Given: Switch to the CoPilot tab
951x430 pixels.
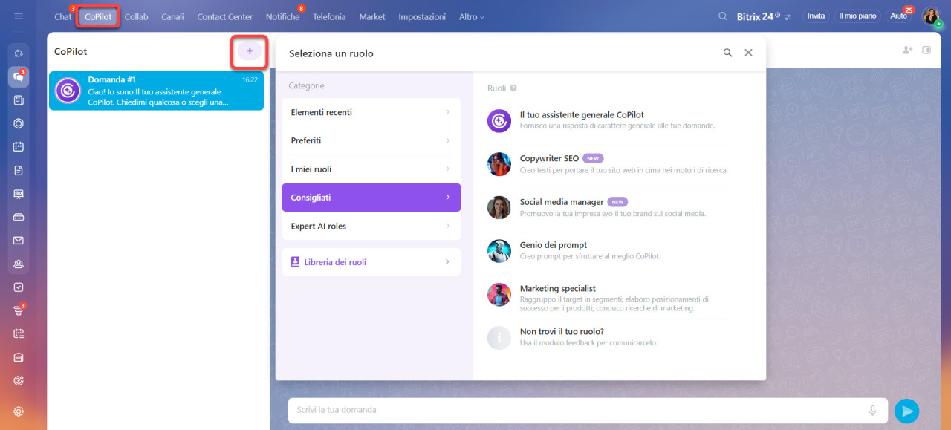Looking at the screenshot, I should [x=98, y=16].
